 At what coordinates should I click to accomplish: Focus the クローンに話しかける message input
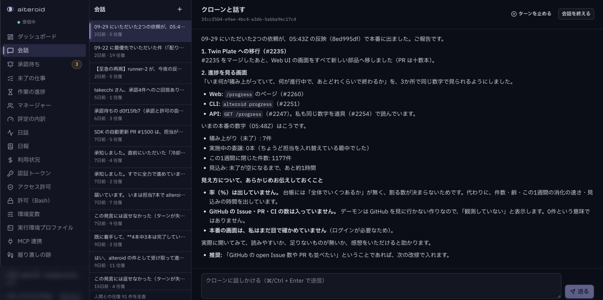pyautogui.click(x=381, y=286)
